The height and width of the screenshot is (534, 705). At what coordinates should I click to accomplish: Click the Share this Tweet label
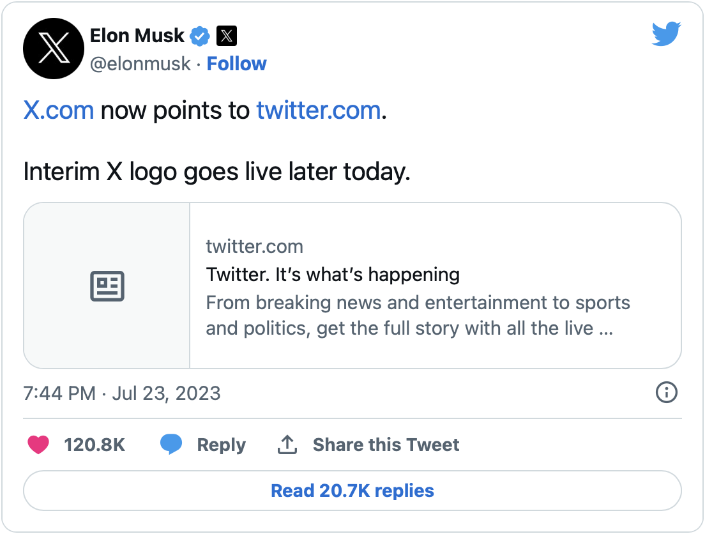(386, 445)
